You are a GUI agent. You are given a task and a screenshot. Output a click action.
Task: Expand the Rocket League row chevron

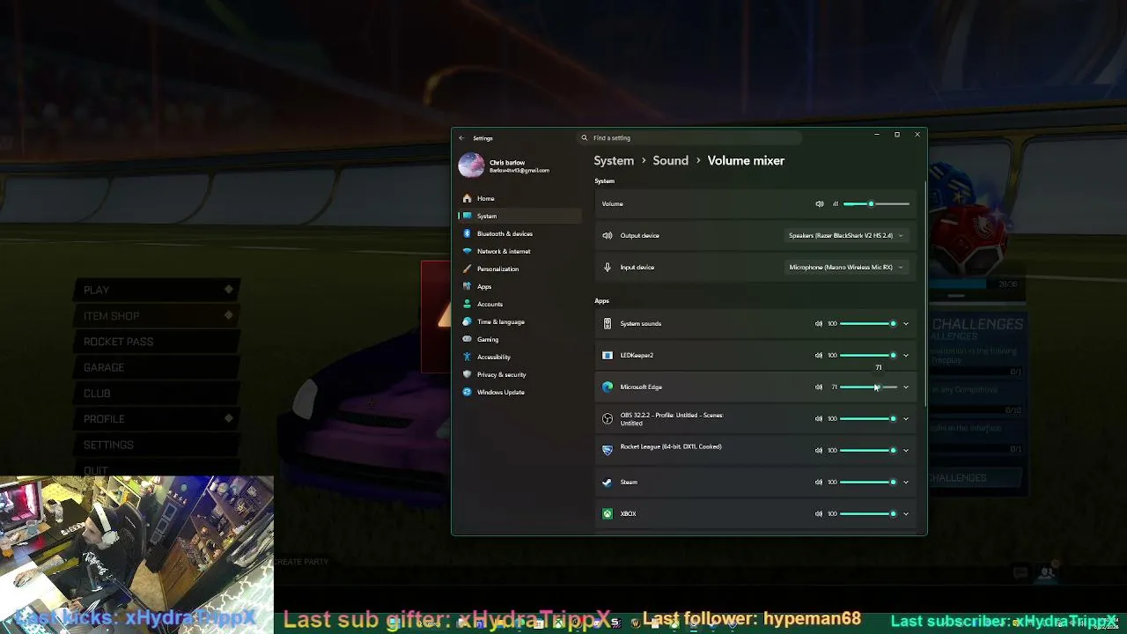point(906,451)
